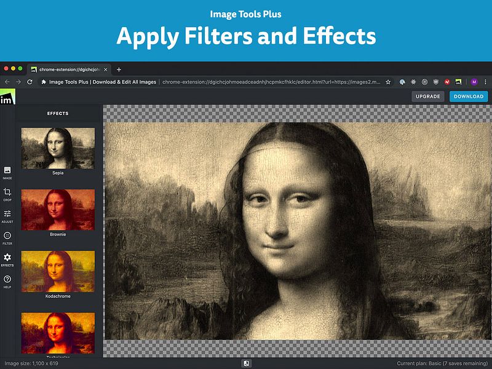The image size is (492, 369).
Task: Open the Adjust sliders tool
Action: [x=7, y=216]
